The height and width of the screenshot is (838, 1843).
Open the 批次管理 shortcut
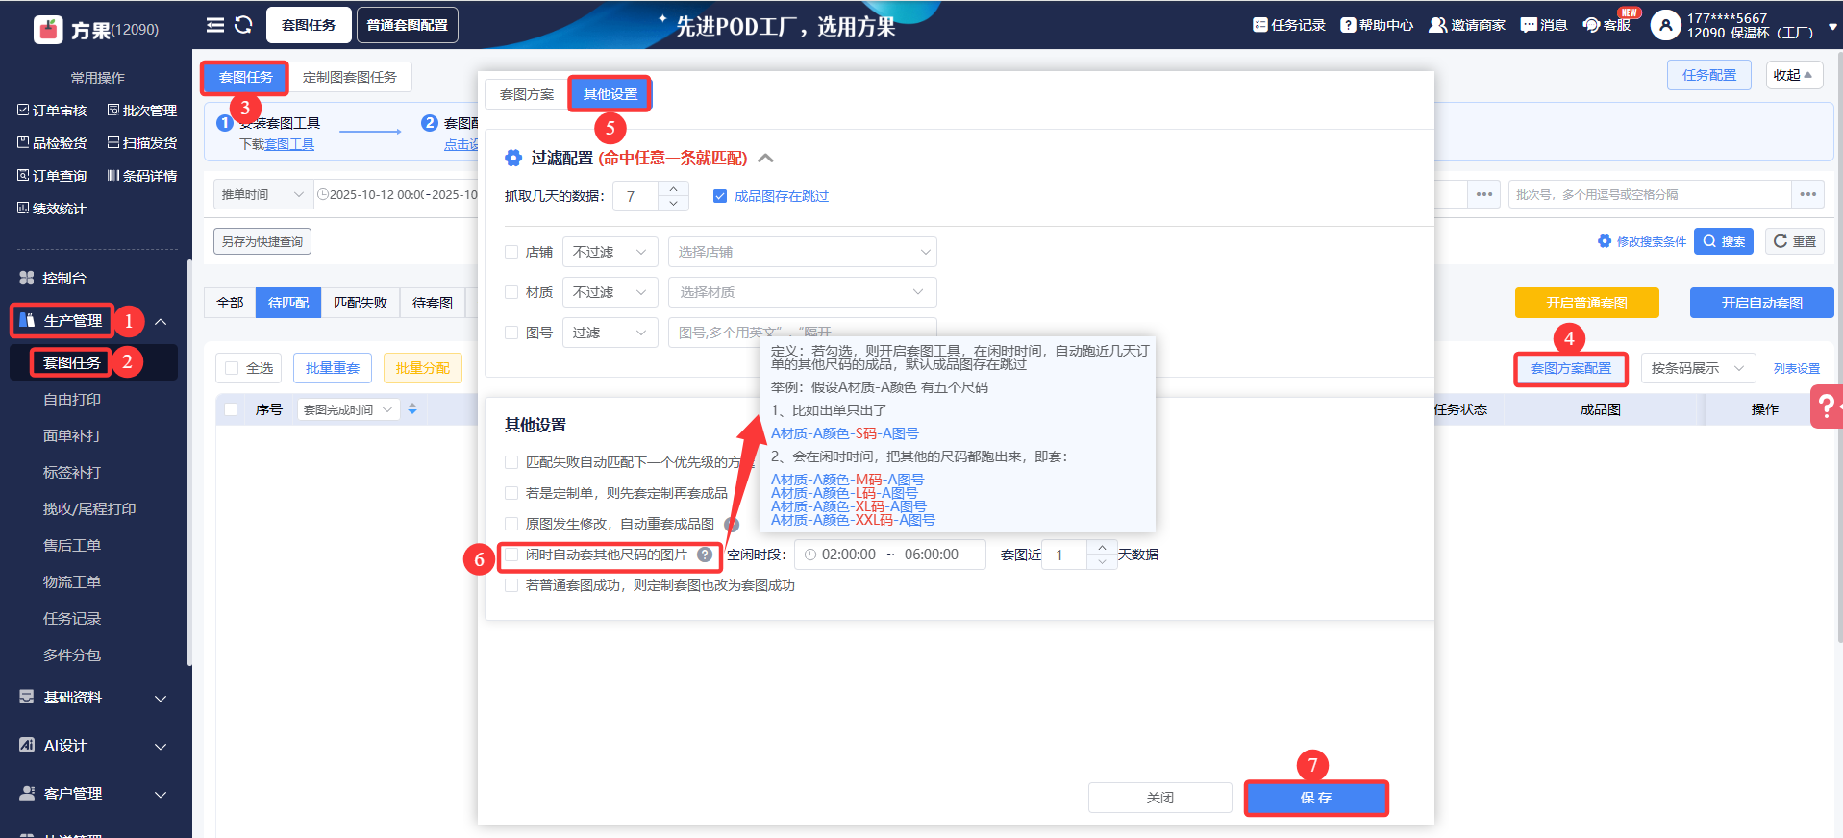tap(142, 111)
